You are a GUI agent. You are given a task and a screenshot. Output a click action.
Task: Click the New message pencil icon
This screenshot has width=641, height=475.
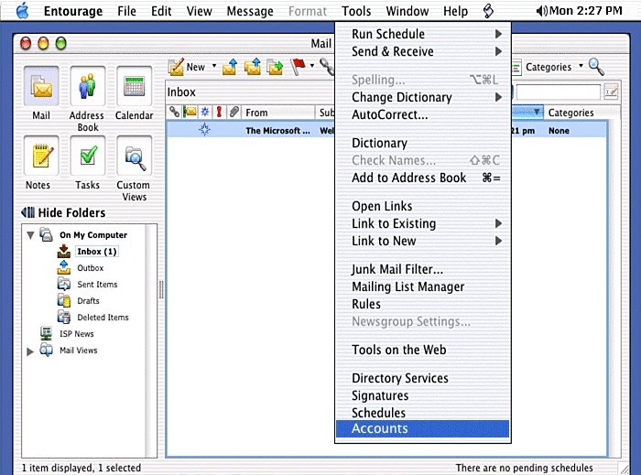pos(176,67)
